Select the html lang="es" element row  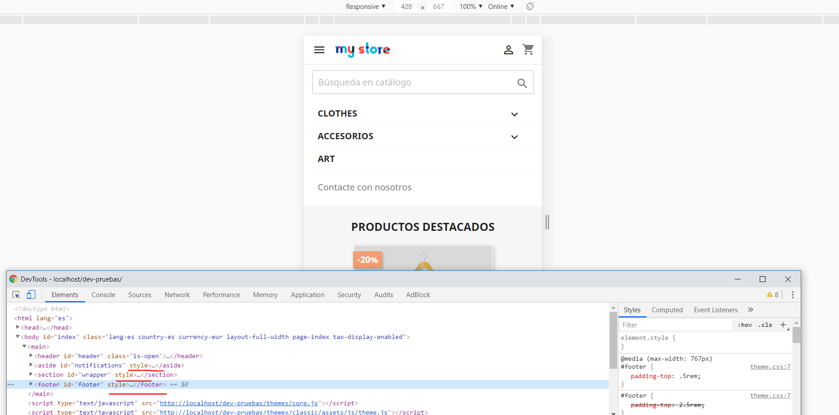click(x=44, y=318)
